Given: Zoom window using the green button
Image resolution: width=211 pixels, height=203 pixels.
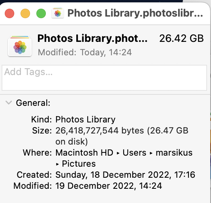Looking at the screenshot, I should [x=41, y=13].
